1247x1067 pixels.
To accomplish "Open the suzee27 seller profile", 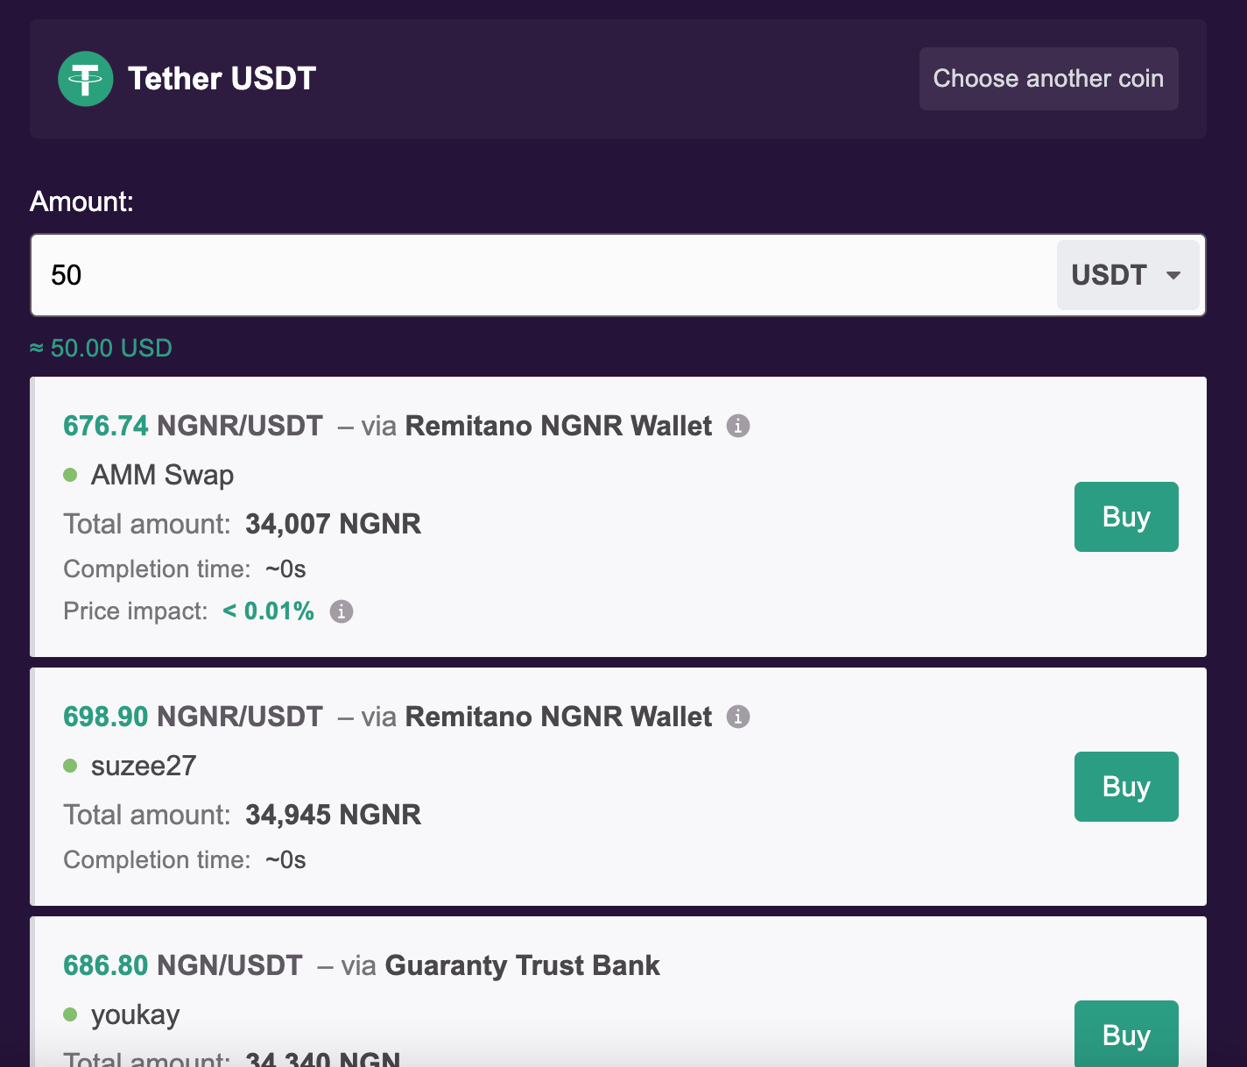I will coord(144,766).
